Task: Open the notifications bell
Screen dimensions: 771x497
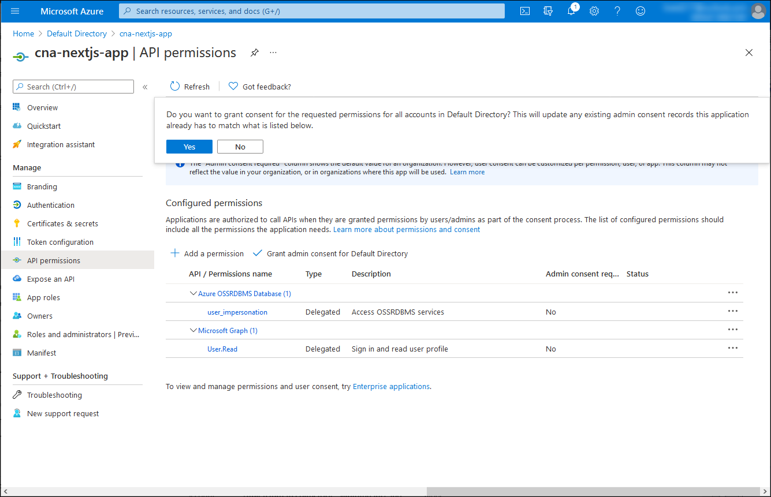Action: (x=572, y=10)
